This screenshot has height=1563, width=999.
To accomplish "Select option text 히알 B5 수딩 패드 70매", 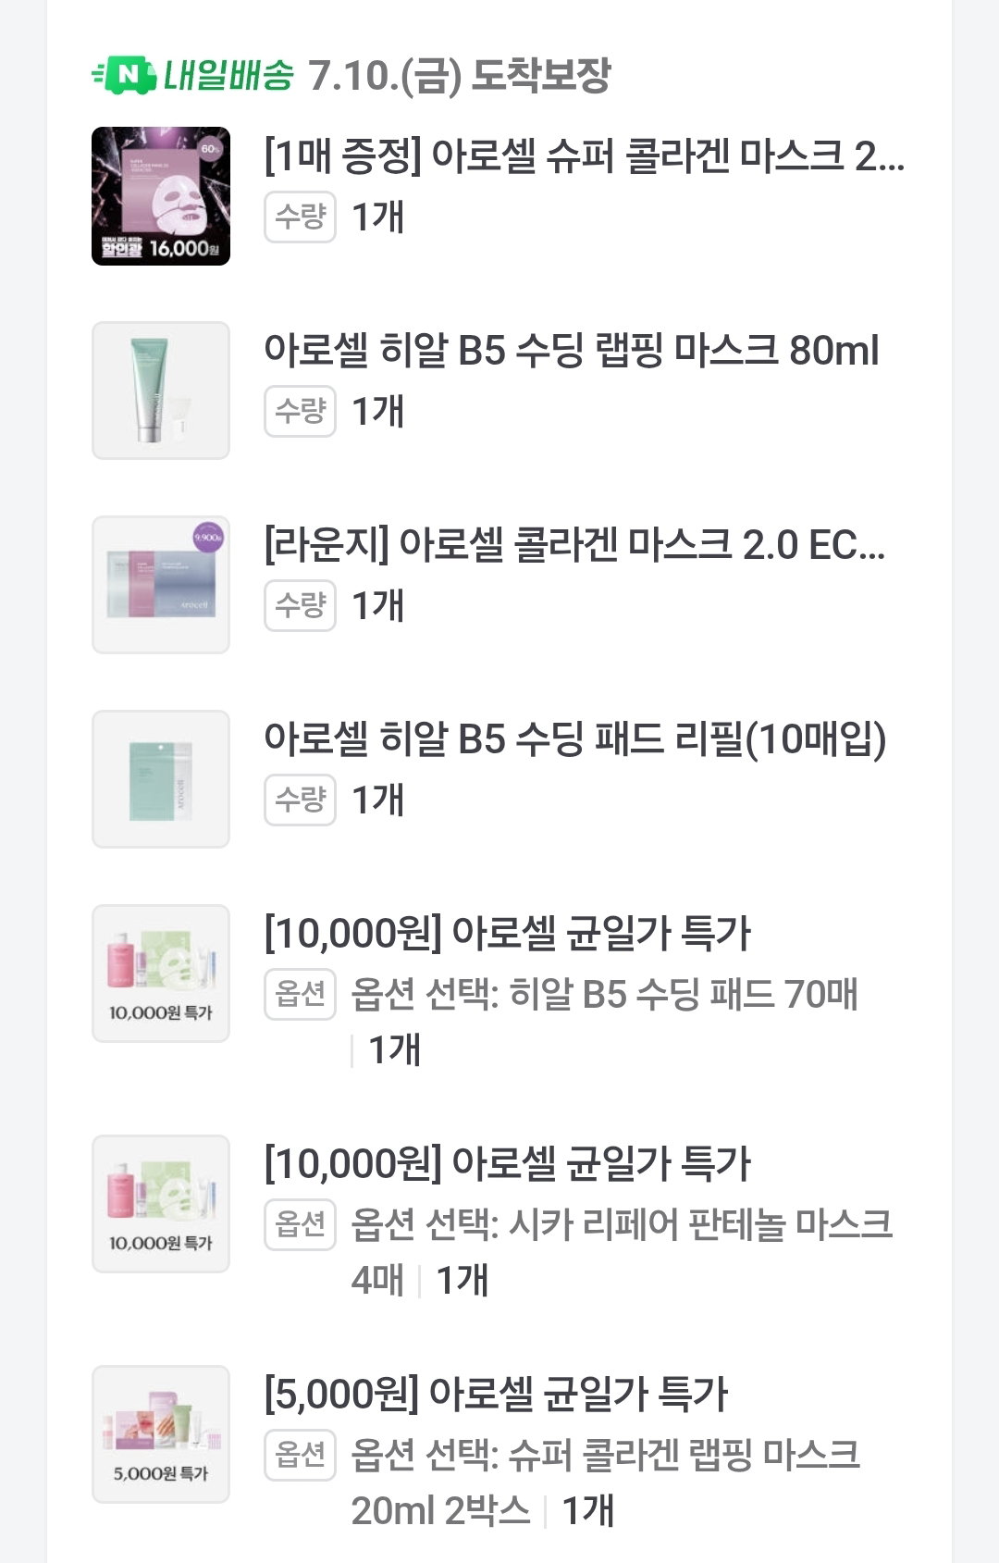I will pyautogui.click(x=684, y=995).
